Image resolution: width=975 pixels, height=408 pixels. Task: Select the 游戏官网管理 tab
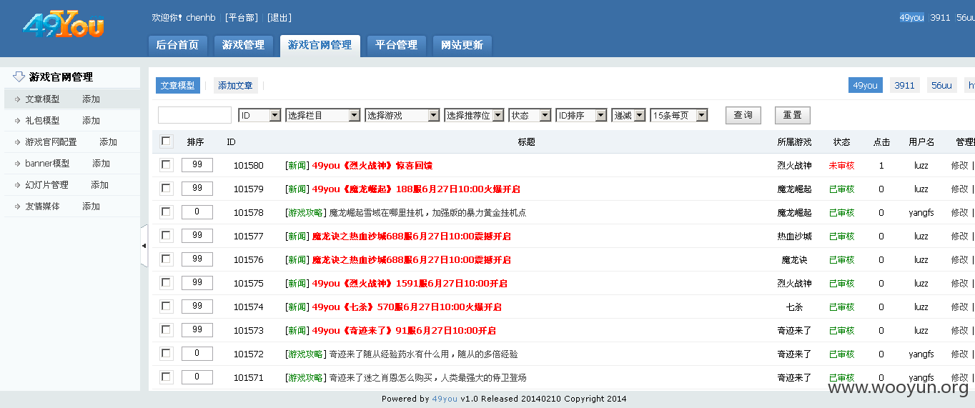click(320, 45)
